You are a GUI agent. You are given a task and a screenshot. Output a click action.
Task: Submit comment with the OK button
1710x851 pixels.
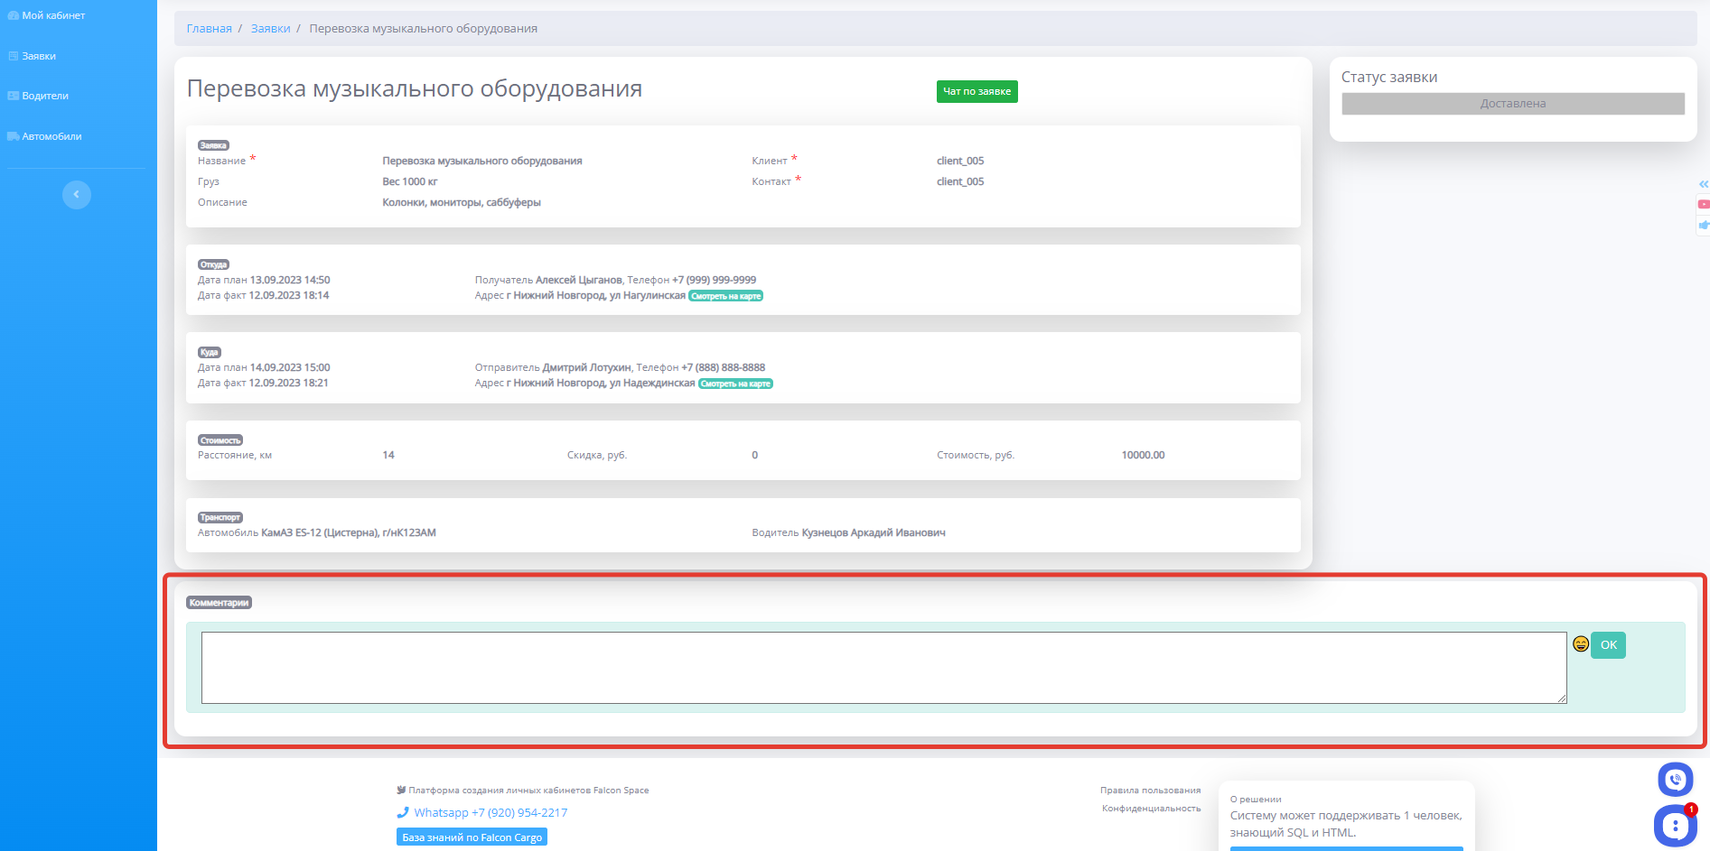[x=1608, y=644]
